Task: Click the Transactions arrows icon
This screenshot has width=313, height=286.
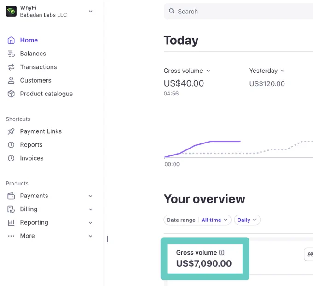Action: pos(11,67)
